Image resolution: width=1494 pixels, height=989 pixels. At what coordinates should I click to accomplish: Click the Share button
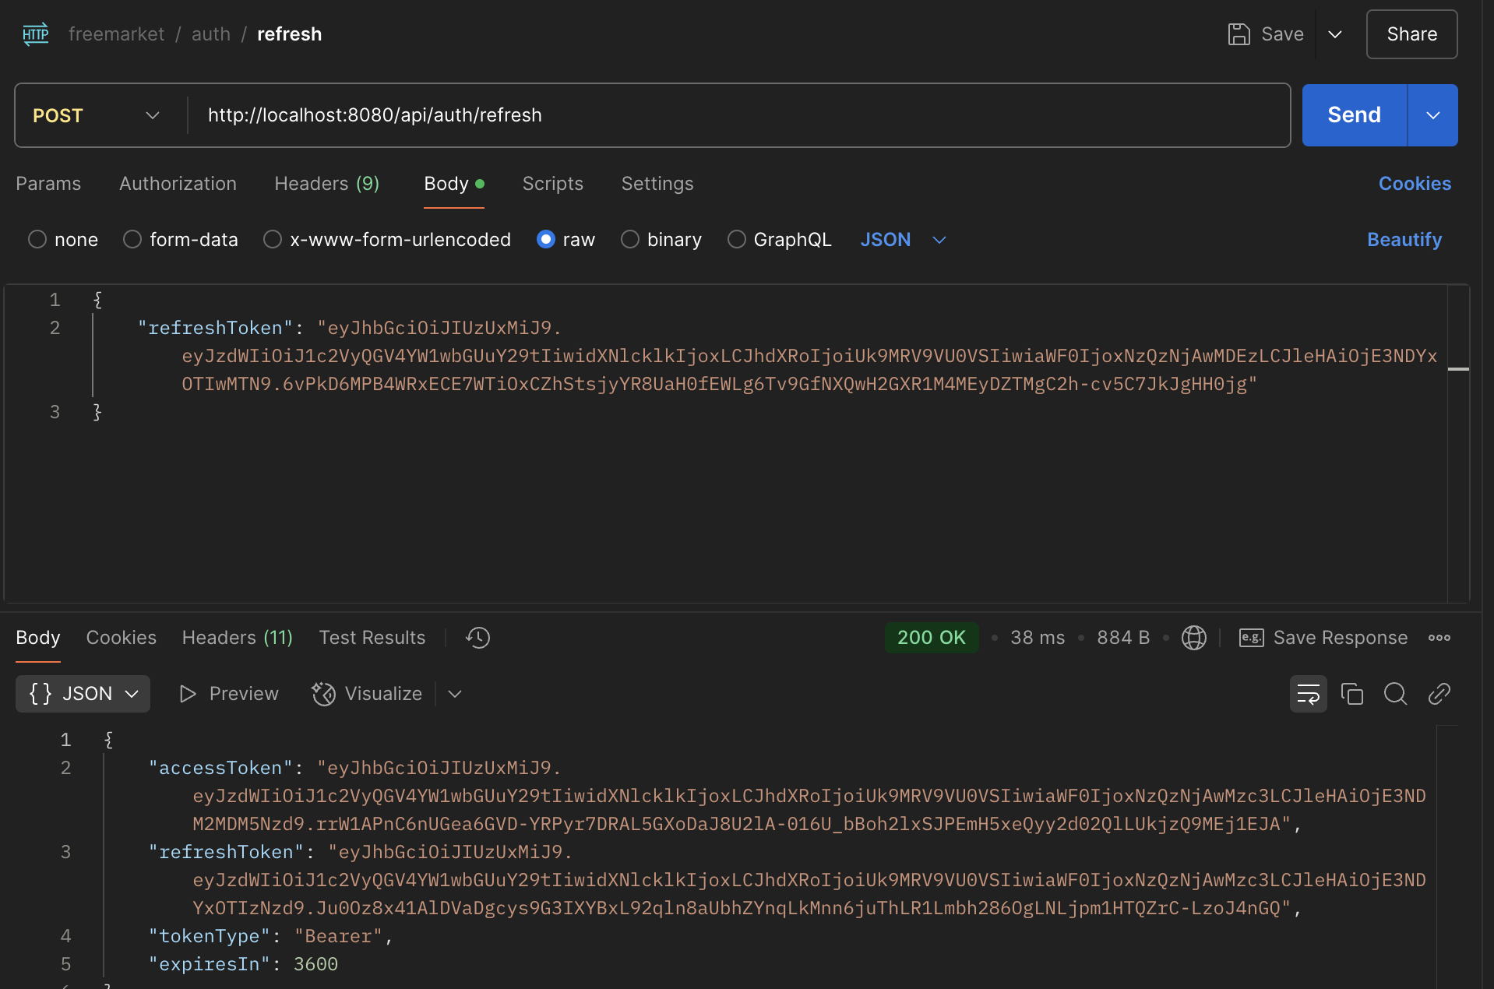[1412, 34]
